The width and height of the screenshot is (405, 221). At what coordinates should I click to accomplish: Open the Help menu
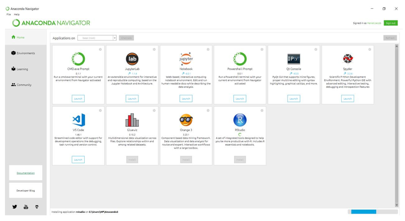pos(17,15)
